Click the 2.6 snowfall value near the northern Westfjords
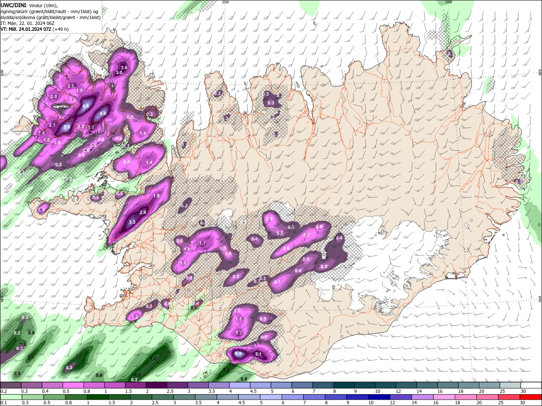Image resolution: width=542 pixels, height=406 pixels. coord(124,68)
